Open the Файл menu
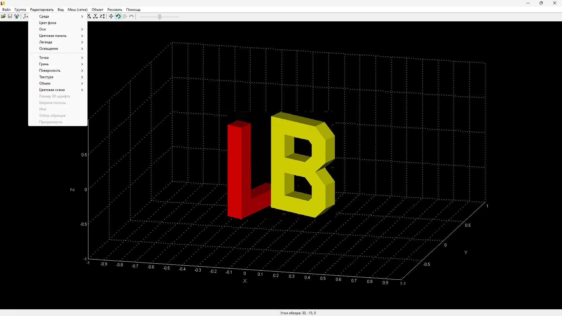This screenshot has height=316, width=562. tap(6, 10)
